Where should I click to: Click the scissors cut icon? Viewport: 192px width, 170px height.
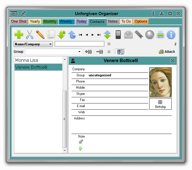click(x=30, y=35)
